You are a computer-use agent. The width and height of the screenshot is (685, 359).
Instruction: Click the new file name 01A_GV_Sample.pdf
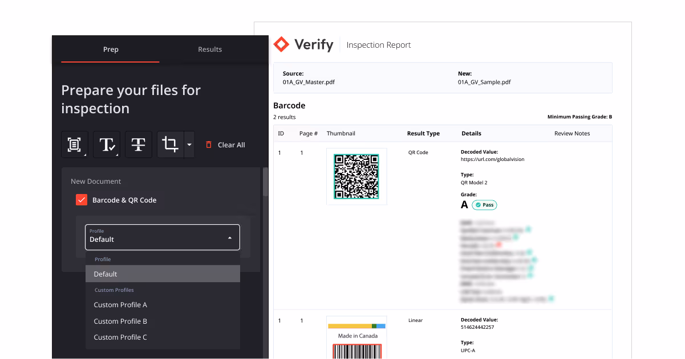click(484, 82)
